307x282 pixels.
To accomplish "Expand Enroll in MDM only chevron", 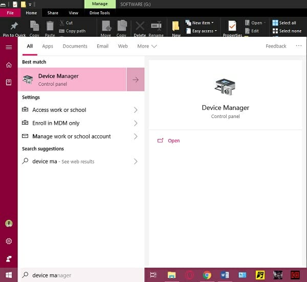I will (136, 123).
